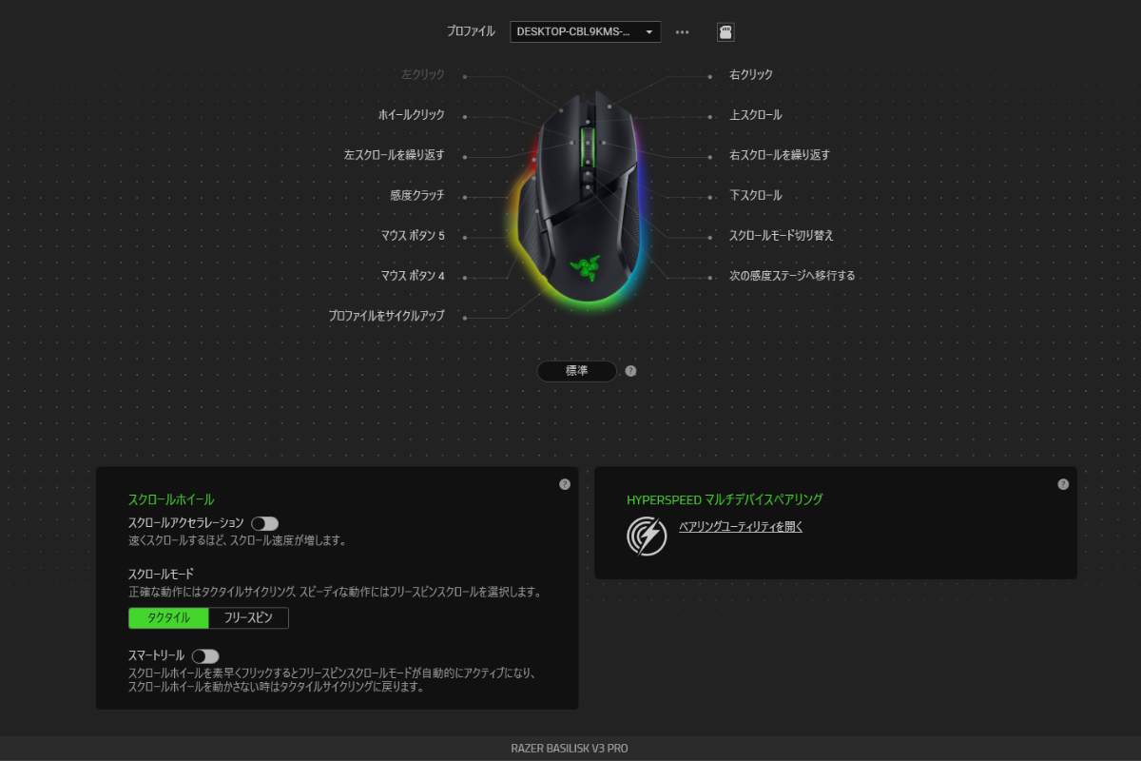Click the onboard memory profile icon
The height and width of the screenshot is (761, 1141).
[725, 31]
